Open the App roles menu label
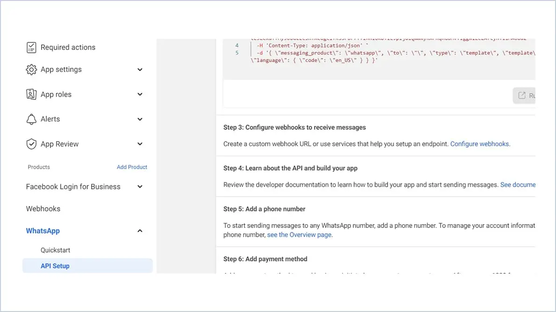This screenshot has width=556, height=312. tap(56, 94)
